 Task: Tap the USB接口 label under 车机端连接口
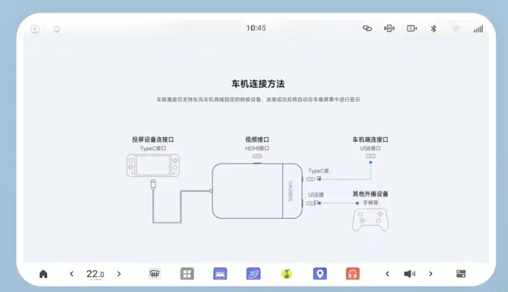click(370, 148)
